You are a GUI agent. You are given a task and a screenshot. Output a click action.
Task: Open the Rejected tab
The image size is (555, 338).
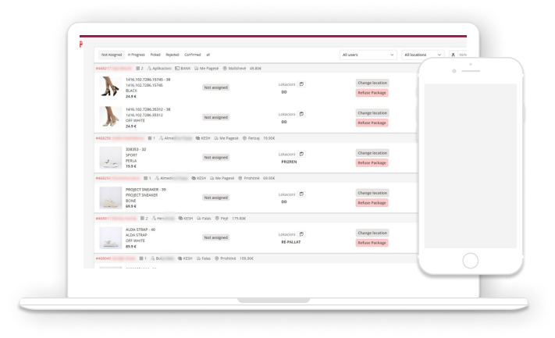(173, 55)
